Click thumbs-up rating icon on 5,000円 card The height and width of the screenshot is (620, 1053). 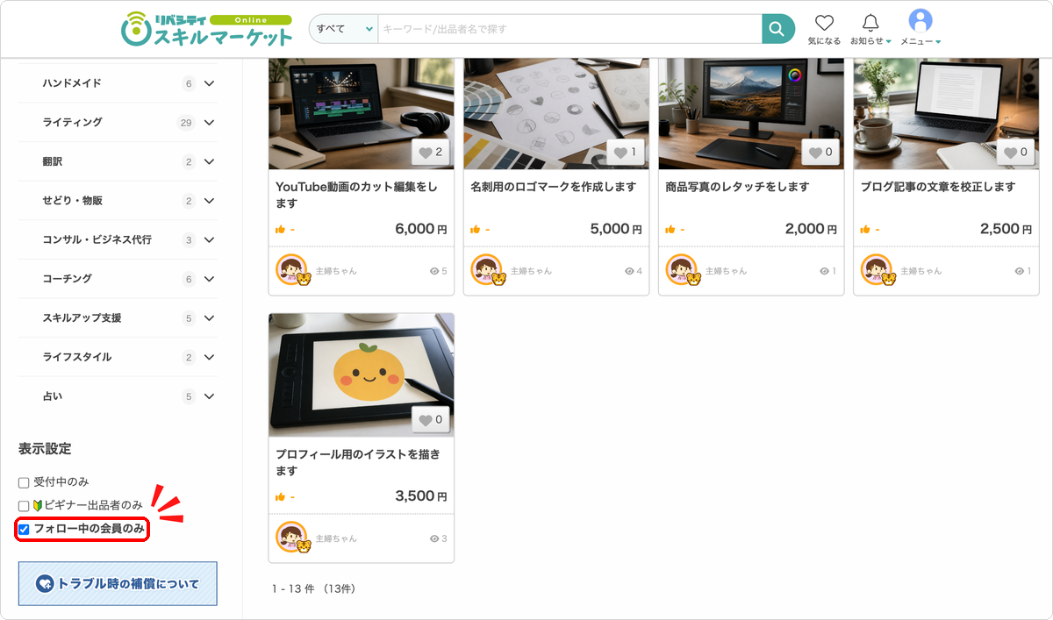click(x=475, y=230)
